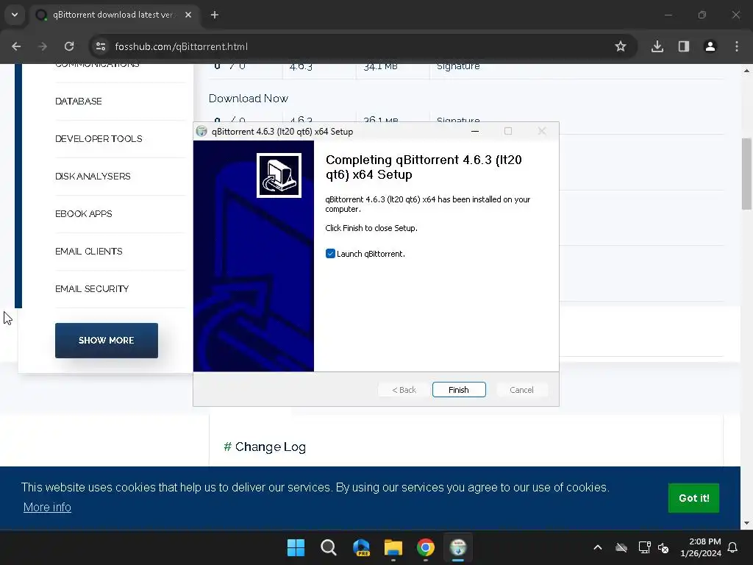Toggle Chrome side panel icon
The width and height of the screenshot is (753, 565).
[684, 46]
